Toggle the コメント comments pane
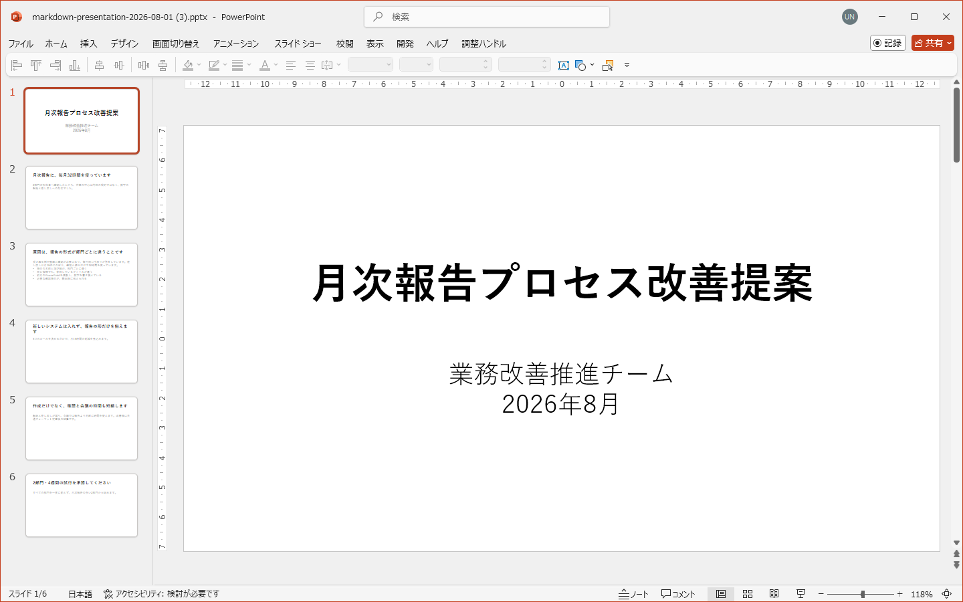963x602 pixels. click(x=678, y=594)
